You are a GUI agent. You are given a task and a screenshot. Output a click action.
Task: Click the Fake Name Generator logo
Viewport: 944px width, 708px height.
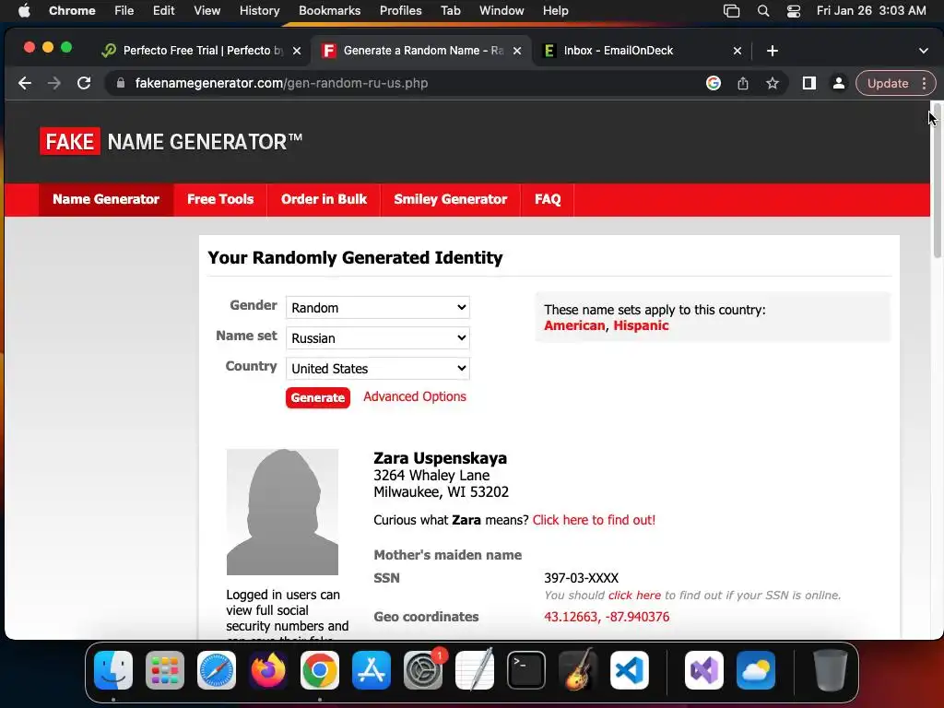click(x=171, y=141)
